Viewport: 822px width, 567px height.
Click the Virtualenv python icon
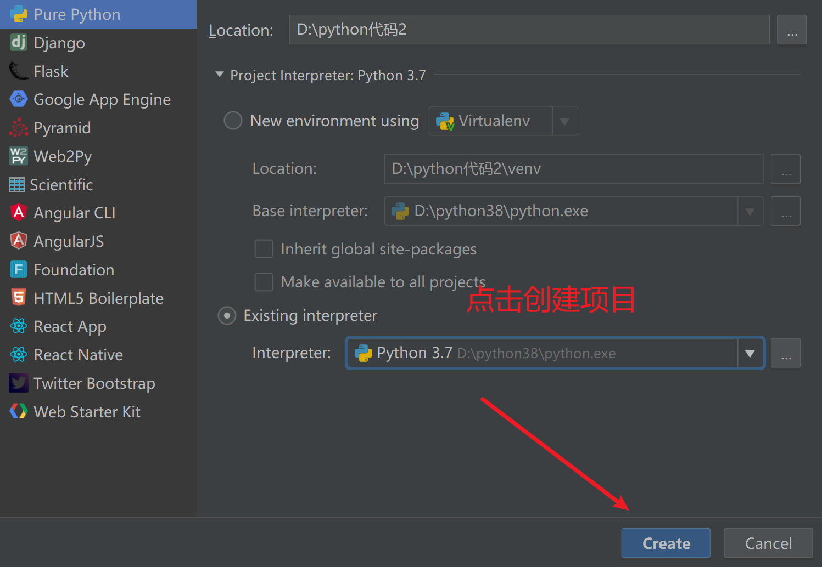pos(445,121)
